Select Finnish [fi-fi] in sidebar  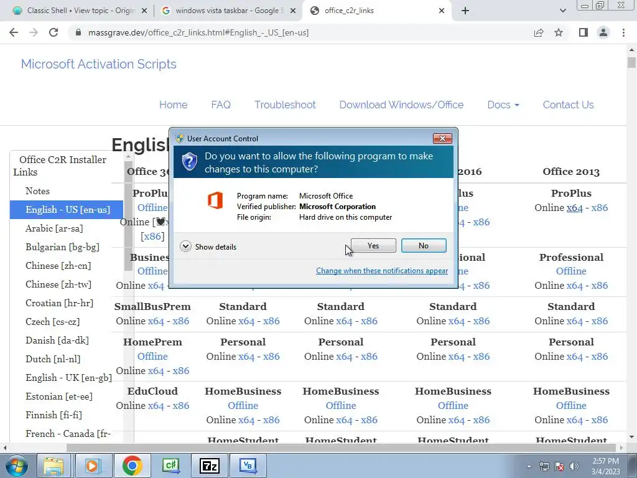(x=53, y=415)
